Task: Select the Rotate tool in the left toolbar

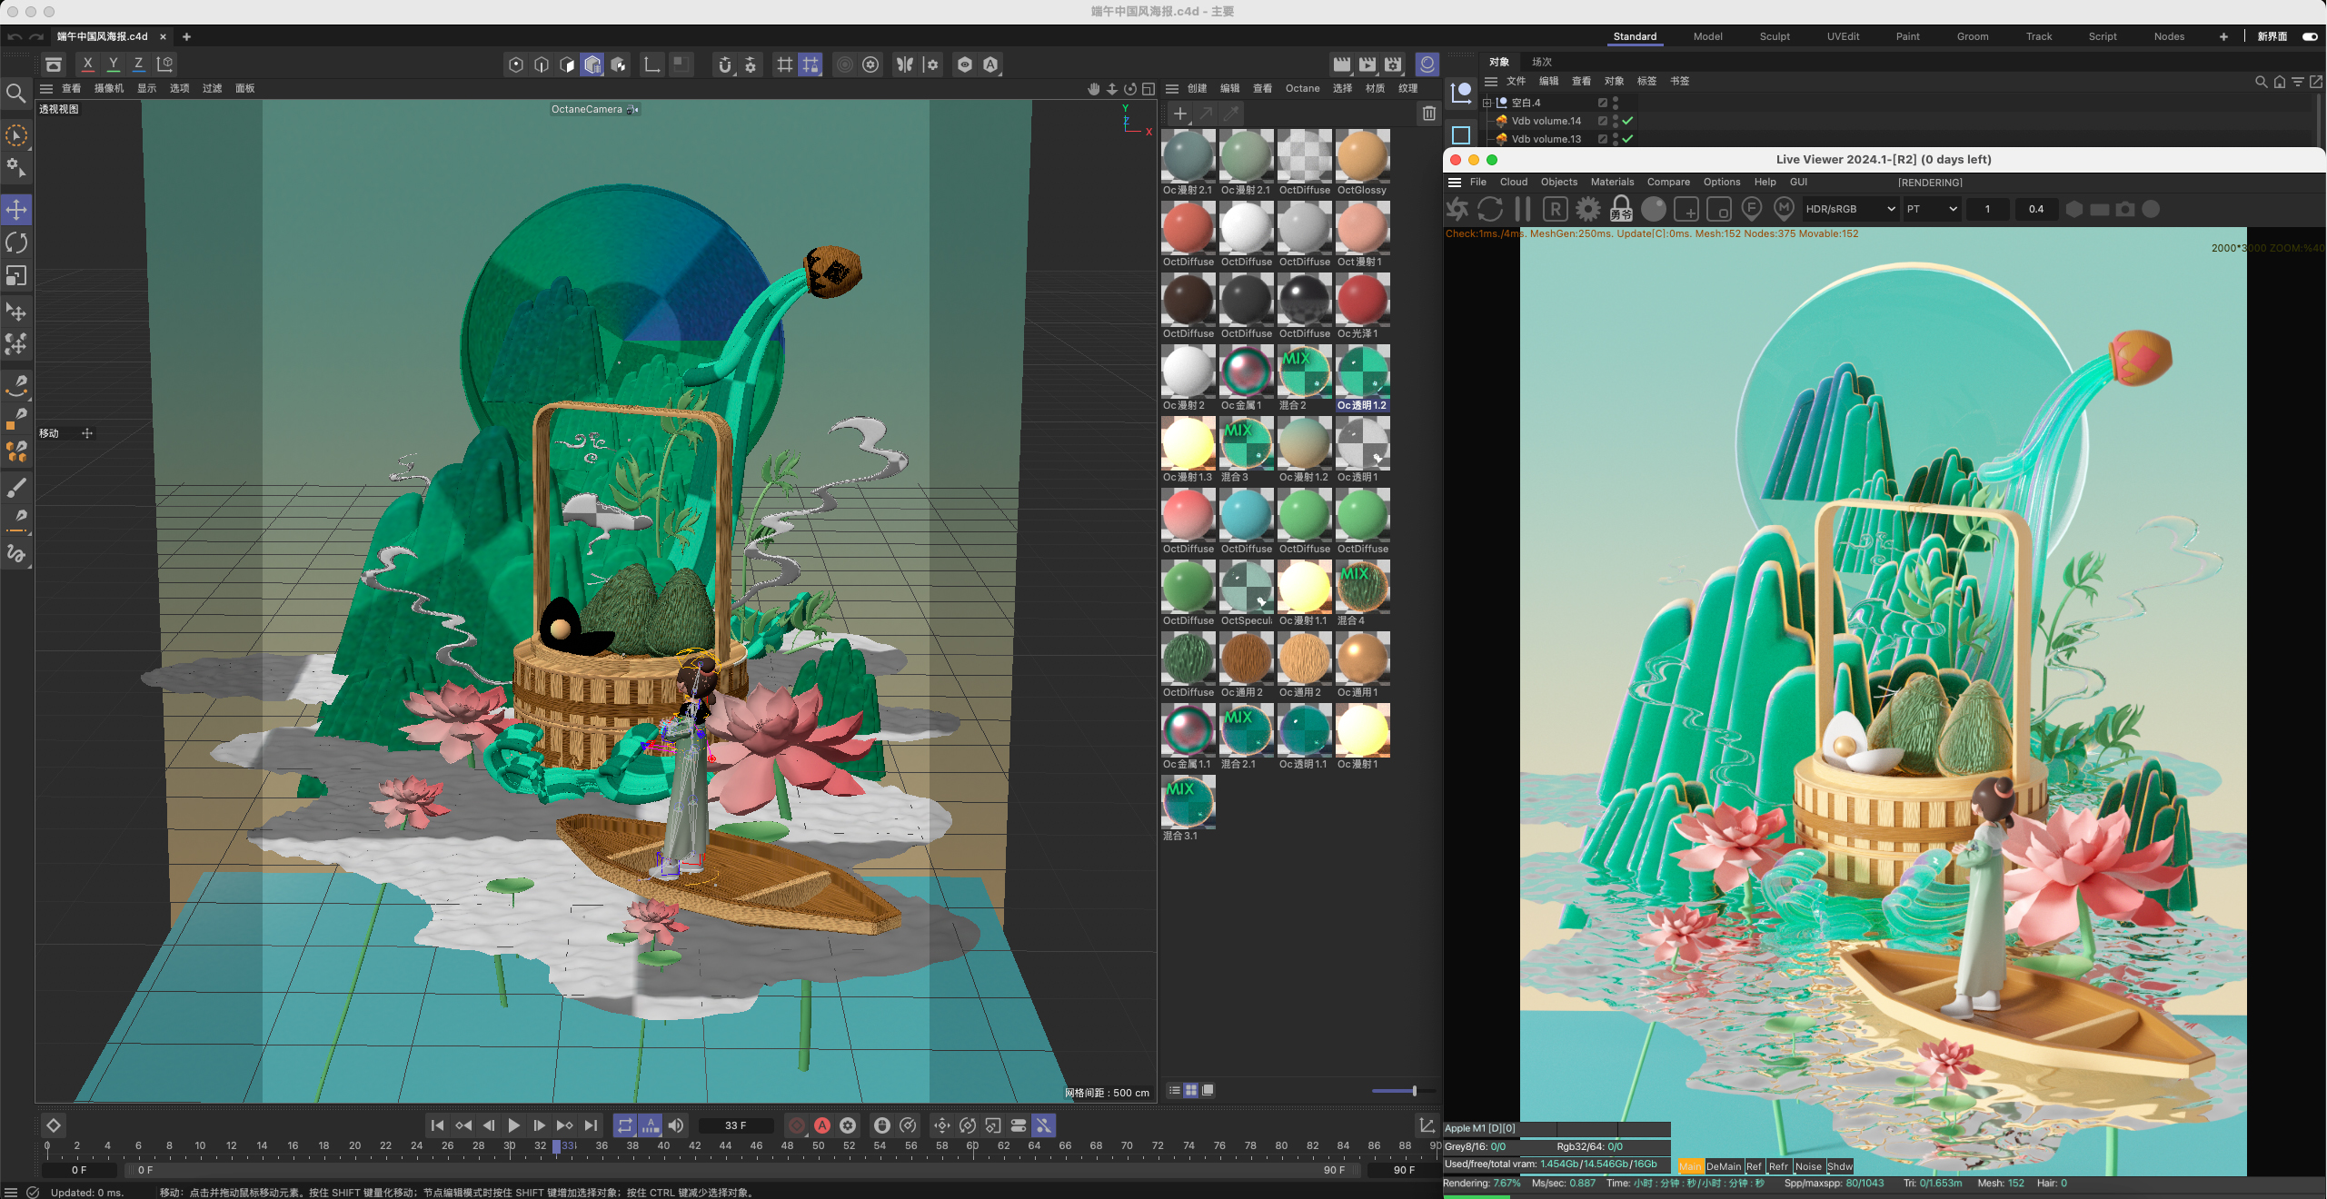Action: (x=16, y=243)
